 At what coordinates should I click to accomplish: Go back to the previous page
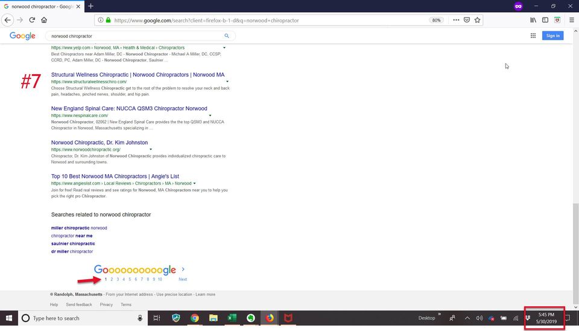(8, 20)
